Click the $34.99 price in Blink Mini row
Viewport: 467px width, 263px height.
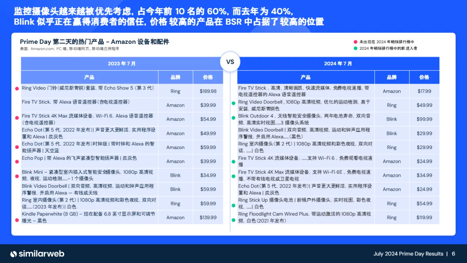pos(208,175)
